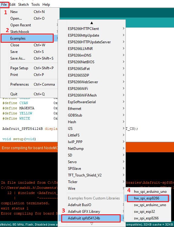The image size is (174, 227).
Task: Open the File menu
Action: pos(4,5)
